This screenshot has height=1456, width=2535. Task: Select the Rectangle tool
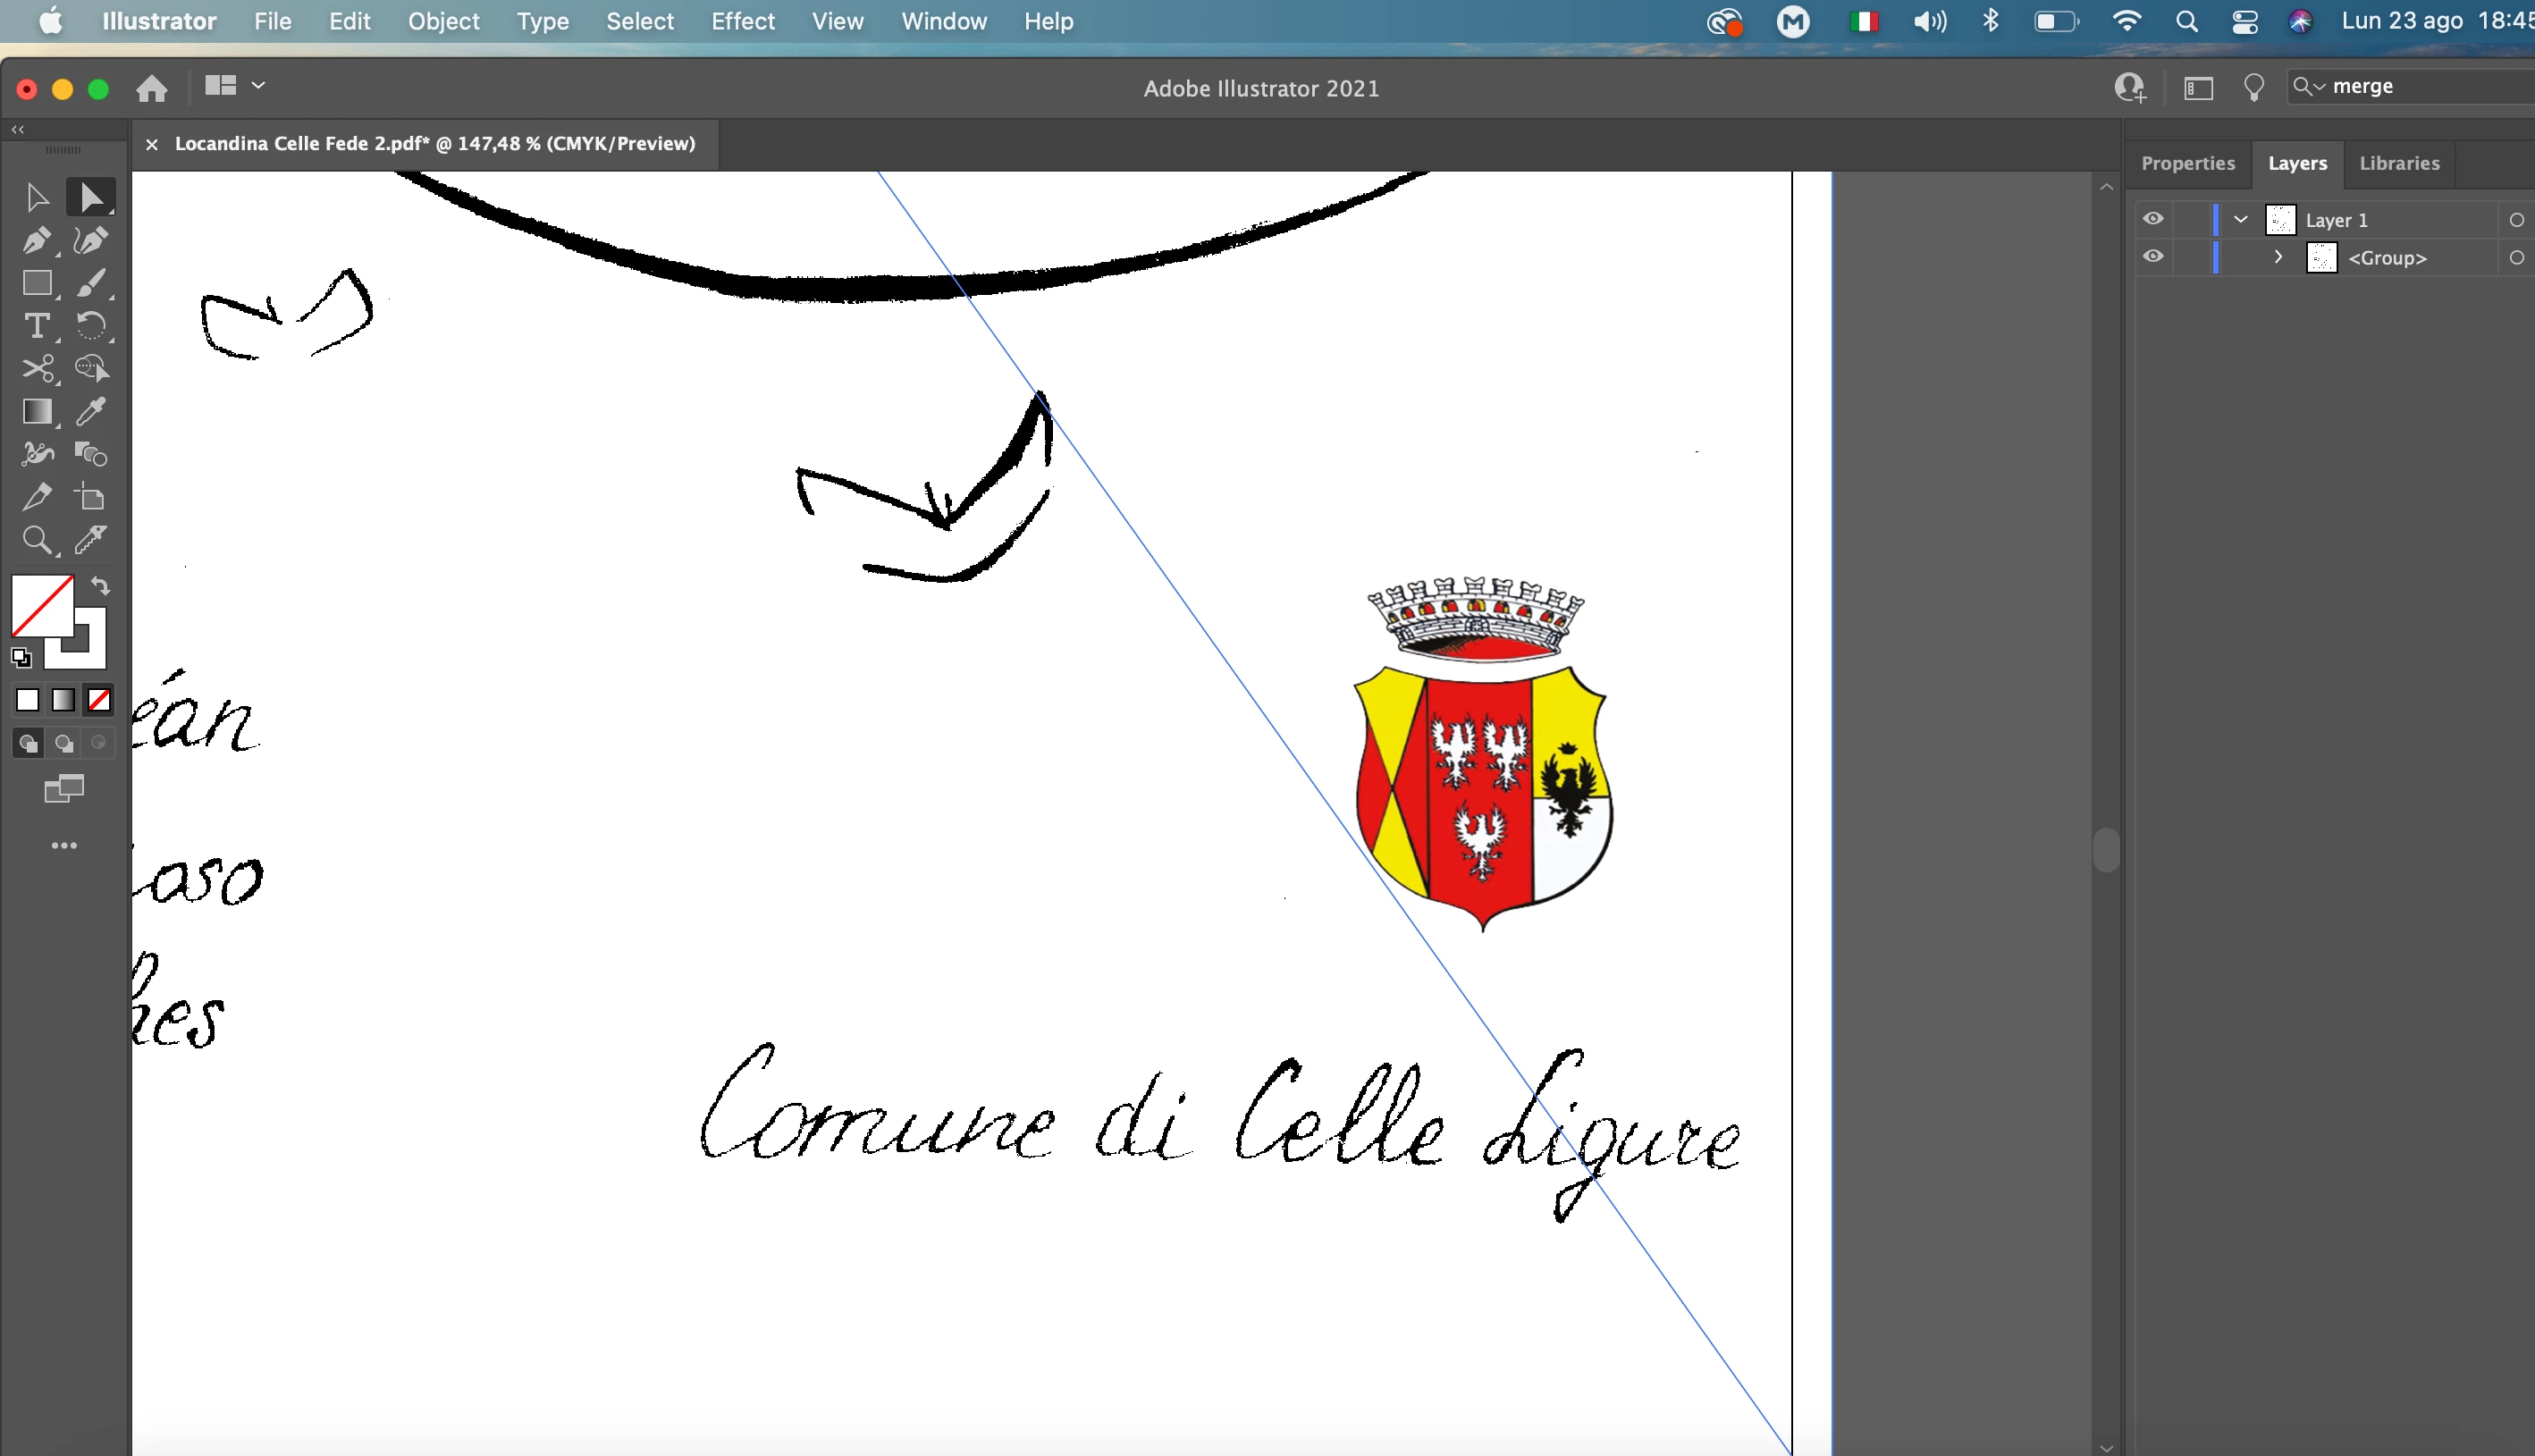click(x=37, y=283)
